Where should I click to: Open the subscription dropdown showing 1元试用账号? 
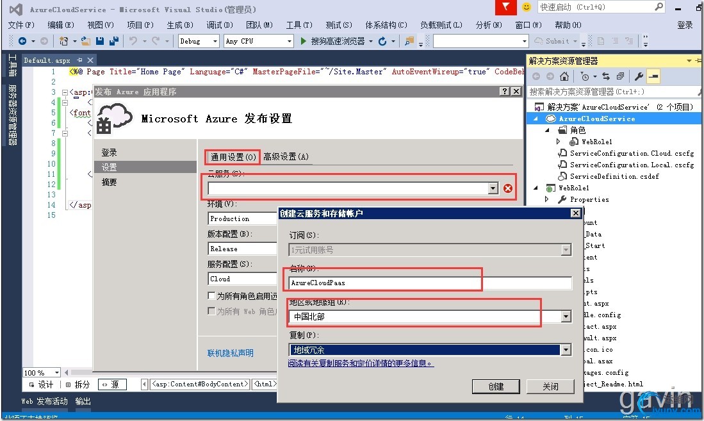[x=566, y=250]
